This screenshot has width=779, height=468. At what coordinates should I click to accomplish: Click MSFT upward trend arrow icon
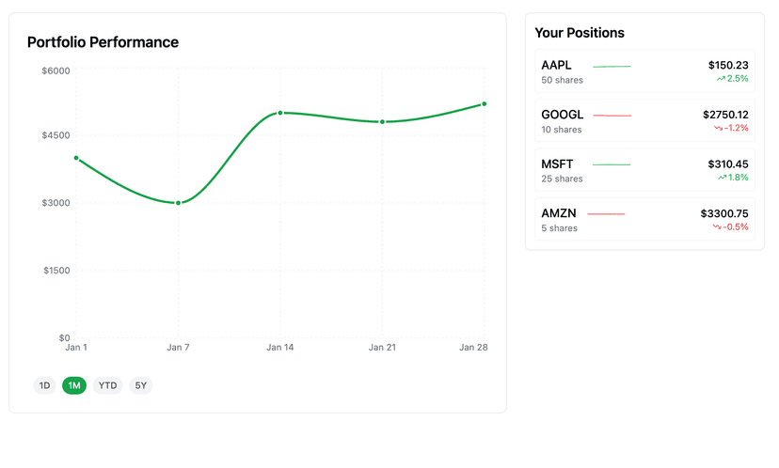pos(722,177)
